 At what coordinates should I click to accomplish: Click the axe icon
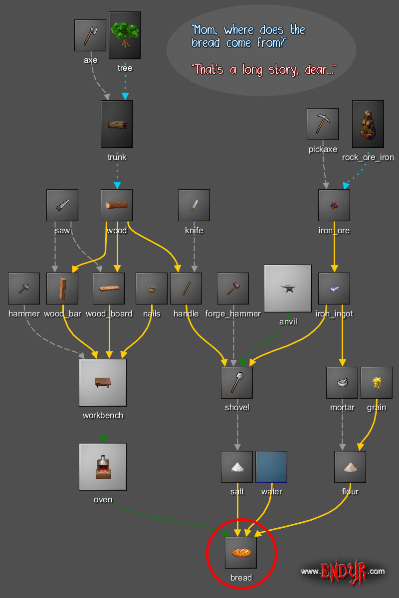(90, 35)
